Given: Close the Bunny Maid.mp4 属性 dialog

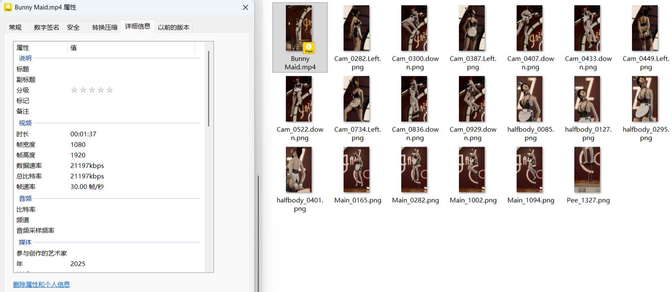Looking at the screenshot, I should pos(245,8).
